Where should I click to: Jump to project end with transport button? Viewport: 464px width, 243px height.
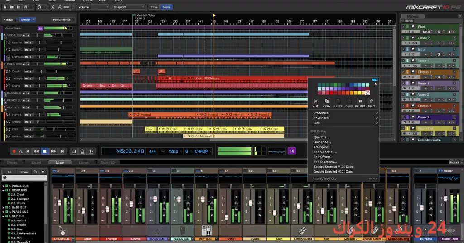click(x=62, y=151)
